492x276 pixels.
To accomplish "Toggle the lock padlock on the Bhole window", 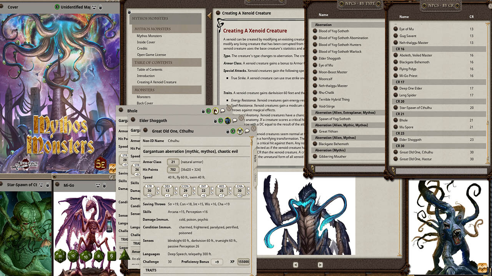I will (203, 111).
